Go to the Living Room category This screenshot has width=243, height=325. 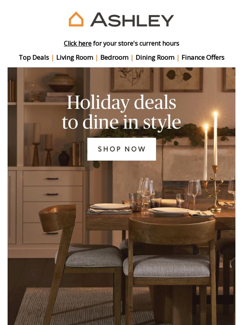click(x=75, y=57)
